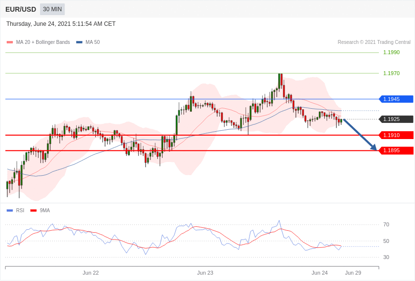Click the blue 1.1945 pivot price tag
415x281 pixels.
(x=396, y=99)
